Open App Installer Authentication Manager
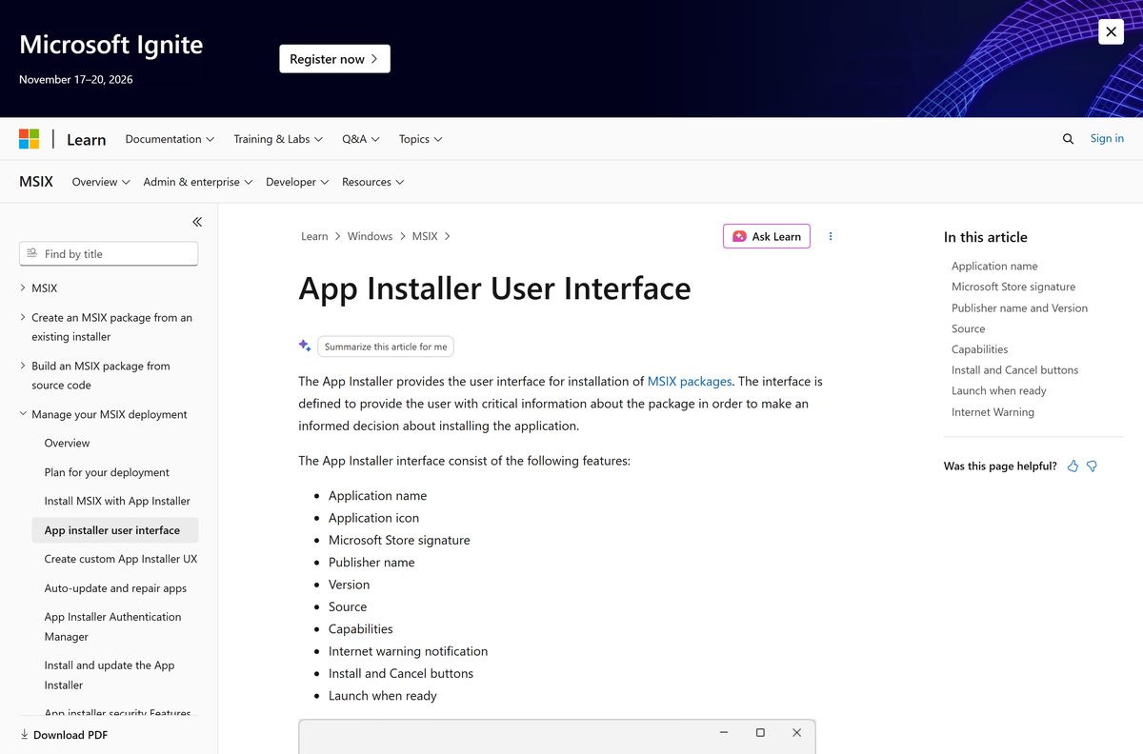Screen dimensions: 1143x754 pos(112,626)
